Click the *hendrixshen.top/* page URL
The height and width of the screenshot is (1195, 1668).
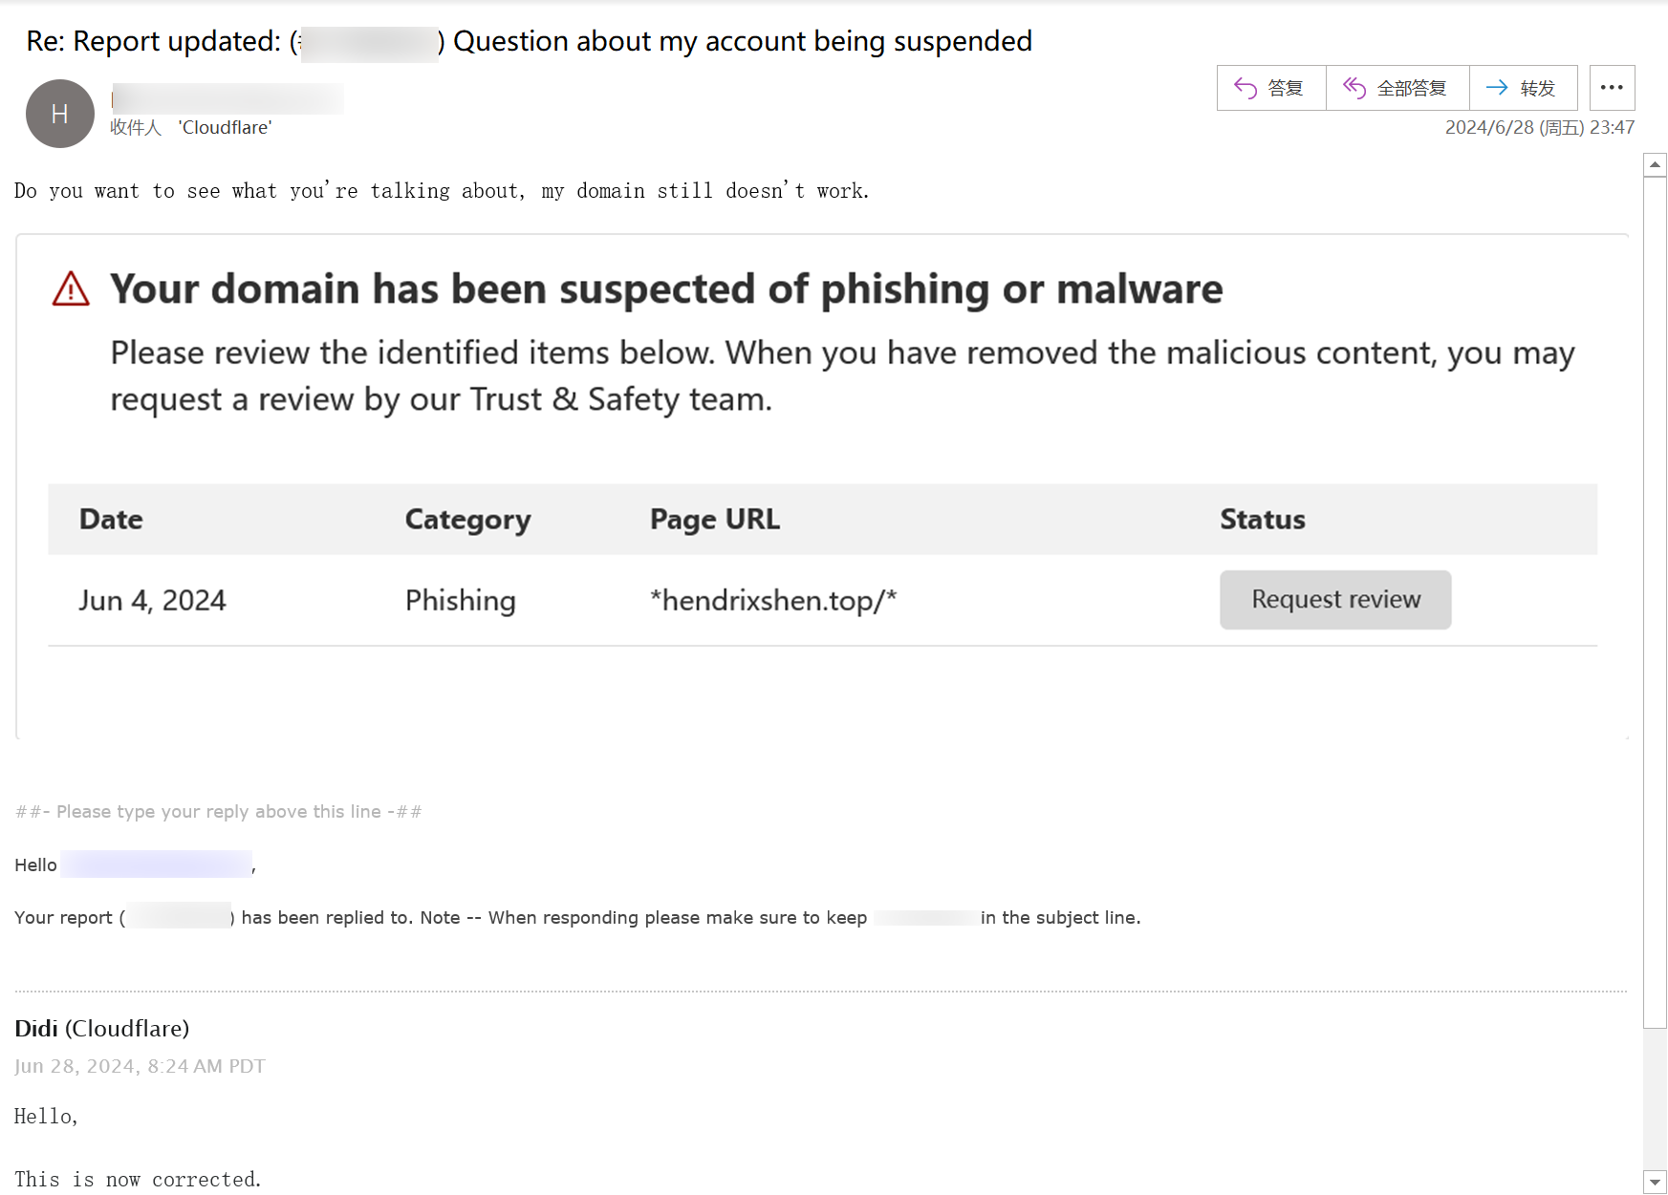point(772,600)
